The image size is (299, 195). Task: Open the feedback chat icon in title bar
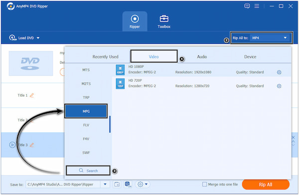[247, 6]
